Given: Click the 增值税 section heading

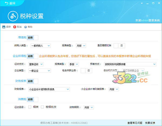Looking at the screenshot, I should 22,37.
